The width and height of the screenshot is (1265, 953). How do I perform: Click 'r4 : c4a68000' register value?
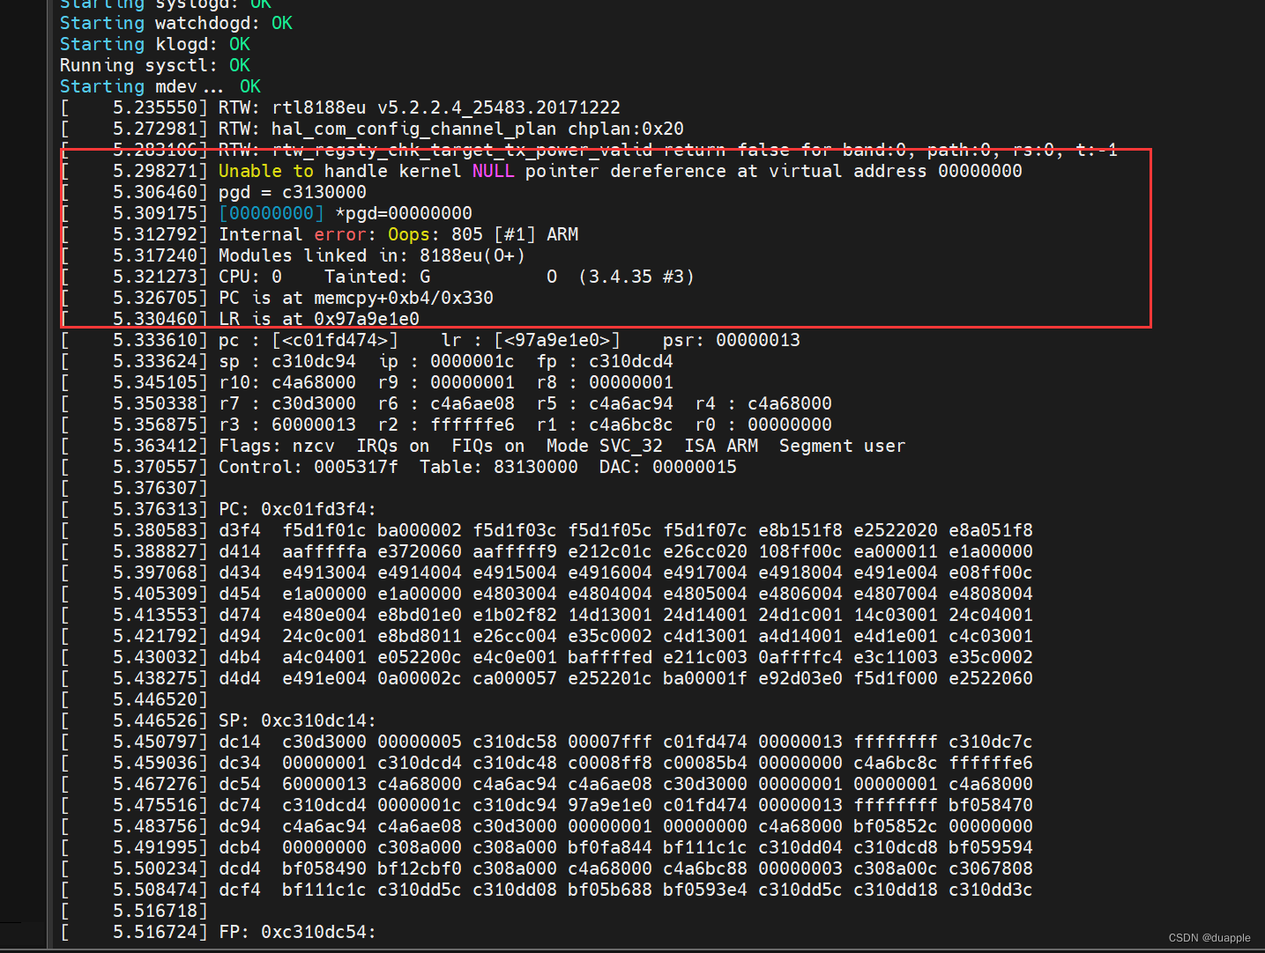[x=763, y=403]
